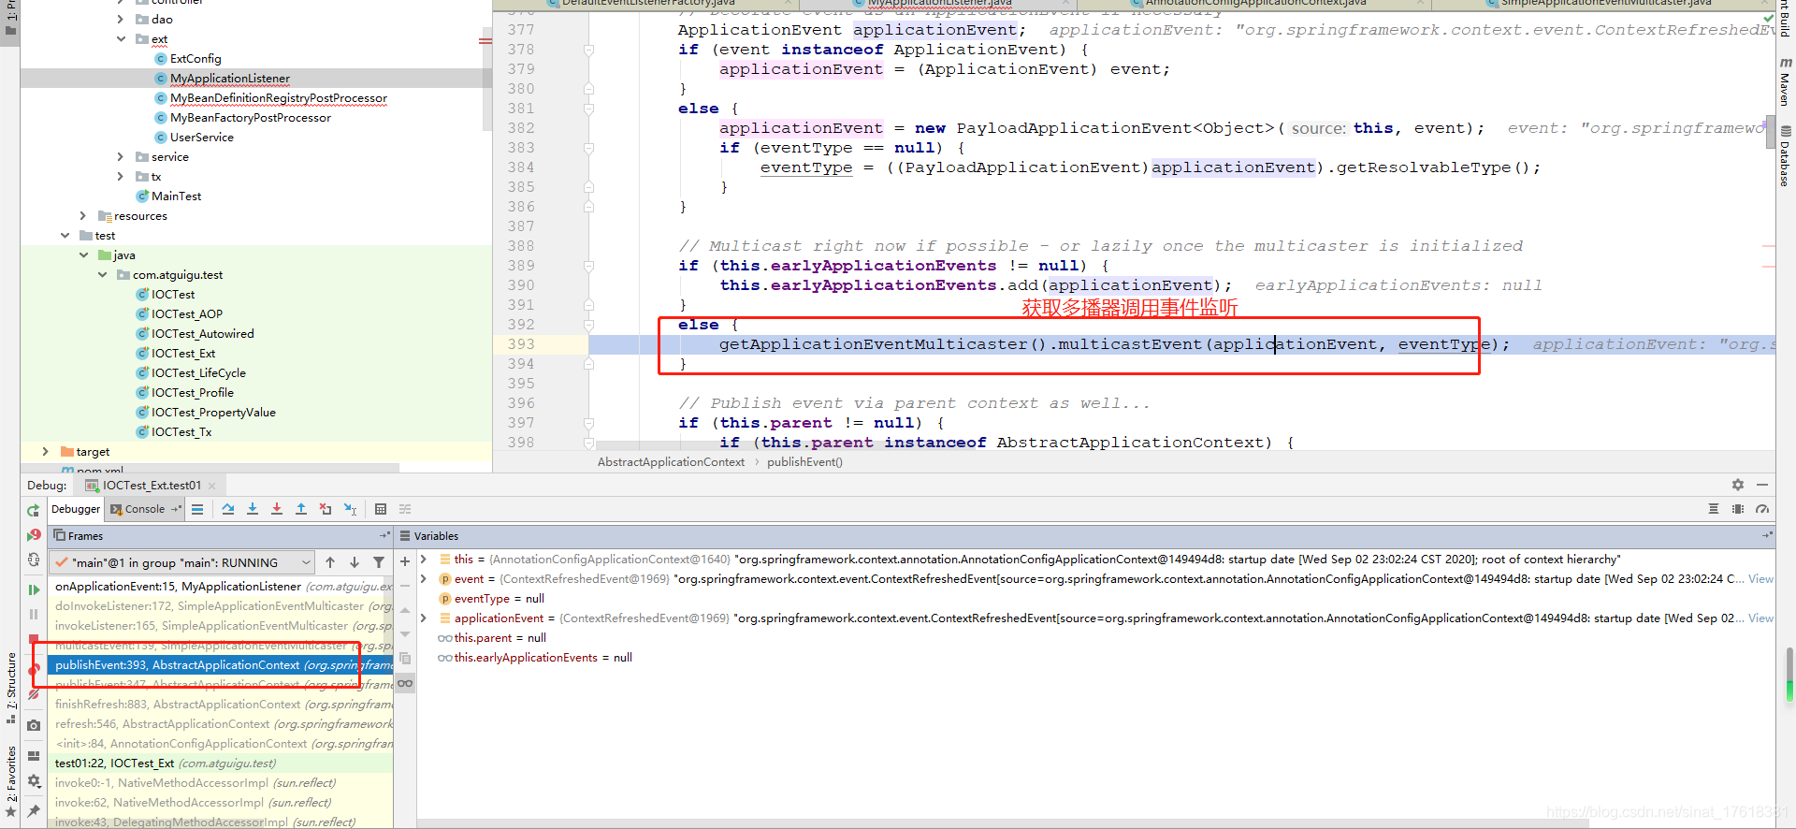
Task: Hide the Debug tool window with minus icon
Action: pyautogui.click(x=1762, y=485)
